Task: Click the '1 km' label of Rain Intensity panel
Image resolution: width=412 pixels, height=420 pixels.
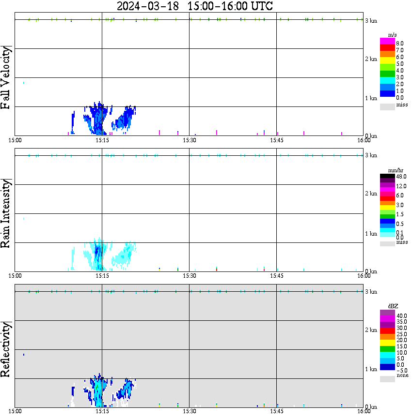Action: [371, 234]
